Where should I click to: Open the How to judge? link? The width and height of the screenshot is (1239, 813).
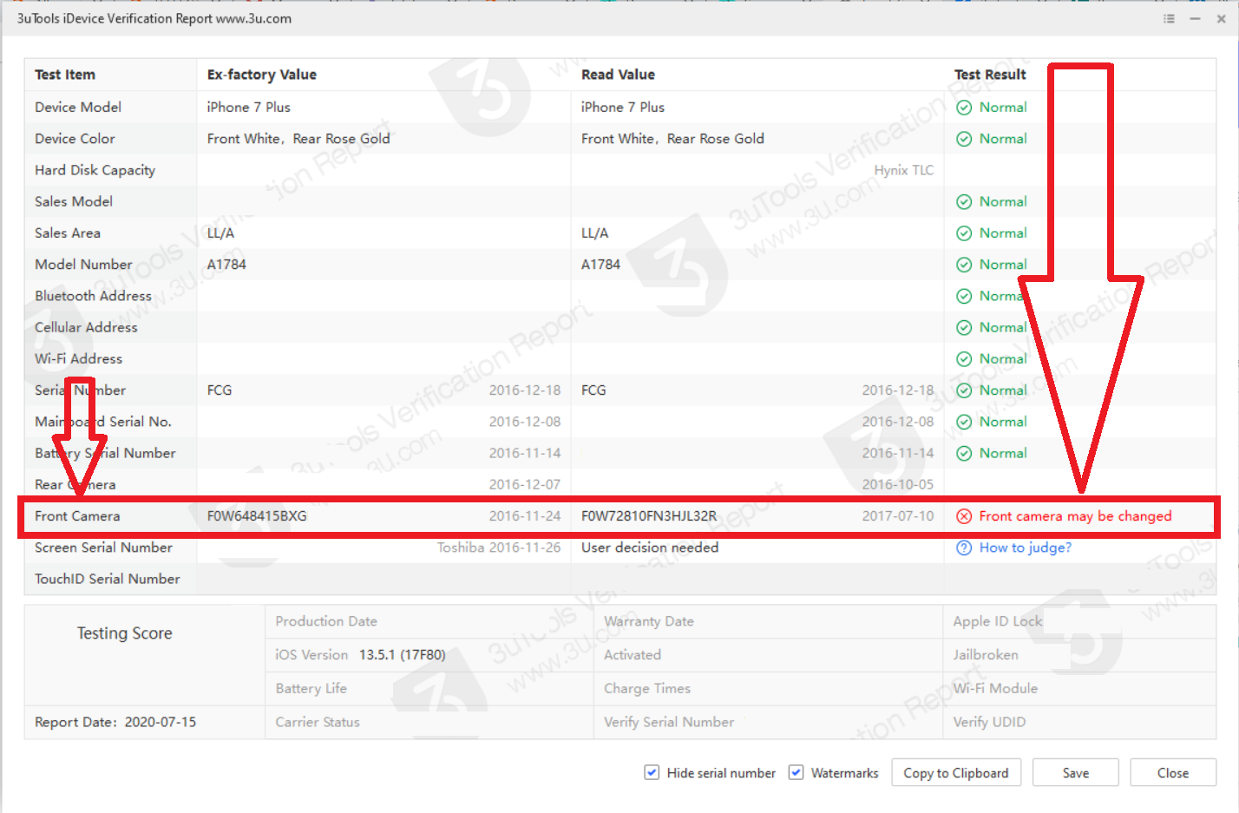[x=1026, y=547]
